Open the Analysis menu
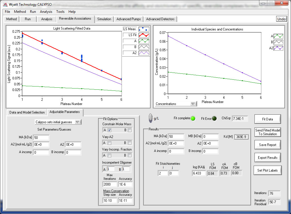The image size is (291, 214). coord(46,12)
